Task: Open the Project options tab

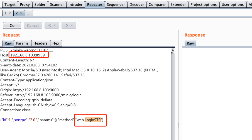Action: pos(203,4)
